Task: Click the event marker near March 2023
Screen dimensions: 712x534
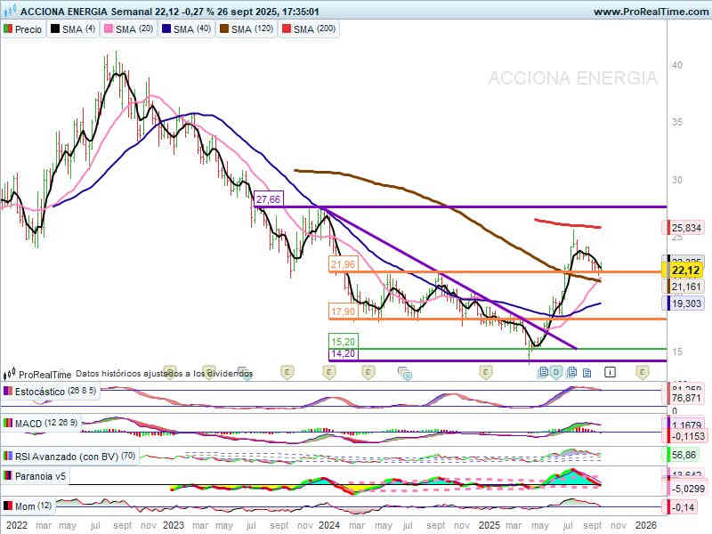Action: pyautogui.click(x=209, y=372)
